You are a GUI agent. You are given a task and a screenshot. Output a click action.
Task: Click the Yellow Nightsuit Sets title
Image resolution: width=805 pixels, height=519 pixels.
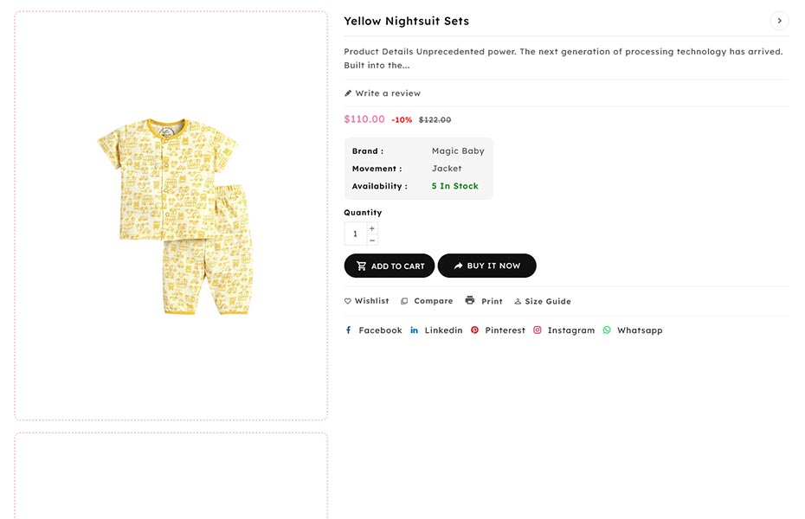[x=406, y=21]
